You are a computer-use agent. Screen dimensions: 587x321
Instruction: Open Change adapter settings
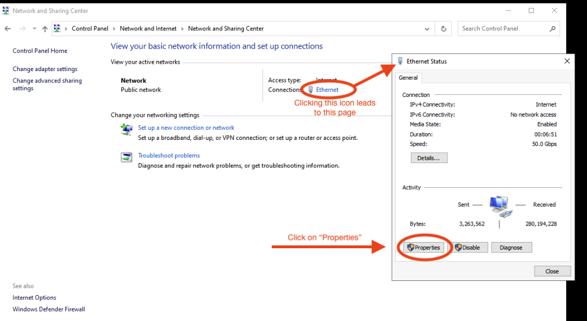45,69
